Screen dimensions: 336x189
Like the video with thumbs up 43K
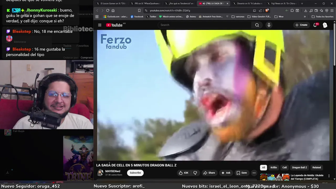tap(184, 173)
